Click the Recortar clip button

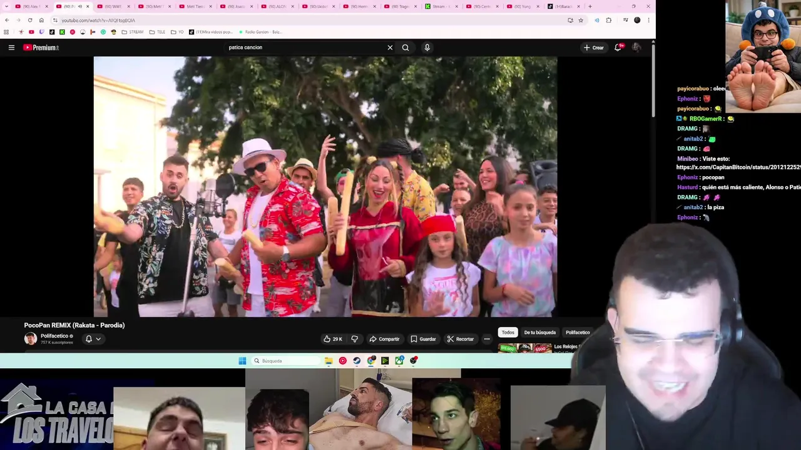[461, 339]
